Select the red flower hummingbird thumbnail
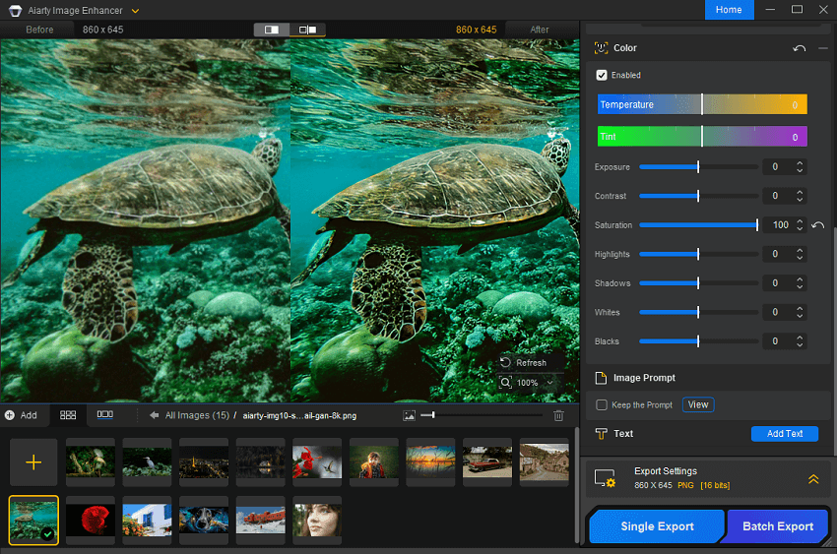The width and height of the screenshot is (837, 554). click(317, 462)
